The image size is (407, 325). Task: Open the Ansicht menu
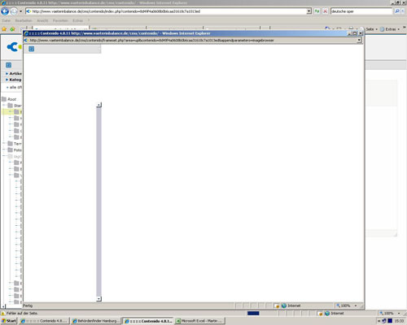42,20
